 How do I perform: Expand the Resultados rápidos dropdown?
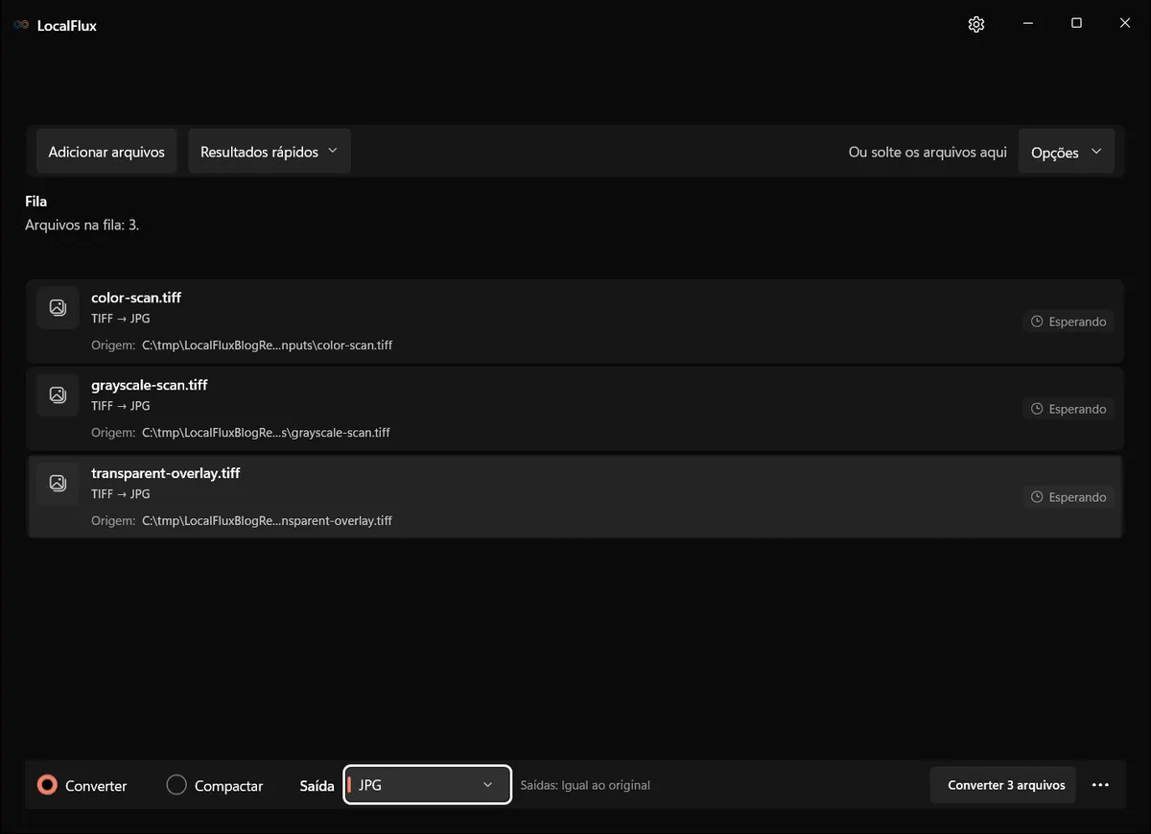tap(270, 152)
